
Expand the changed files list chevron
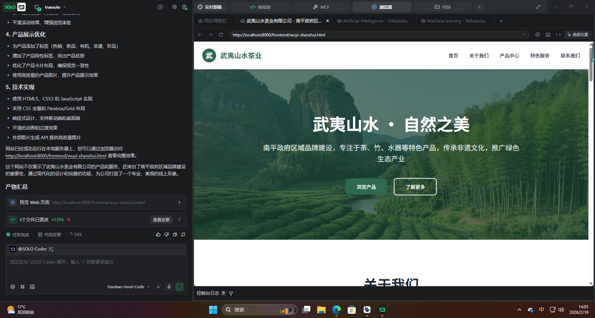pyautogui.click(x=179, y=220)
